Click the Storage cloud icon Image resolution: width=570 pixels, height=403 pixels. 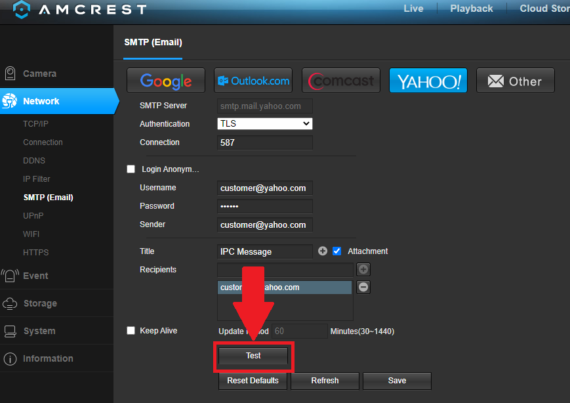(x=10, y=303)
